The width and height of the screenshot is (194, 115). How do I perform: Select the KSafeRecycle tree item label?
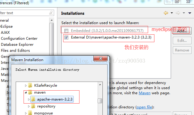tap(46, 85)
